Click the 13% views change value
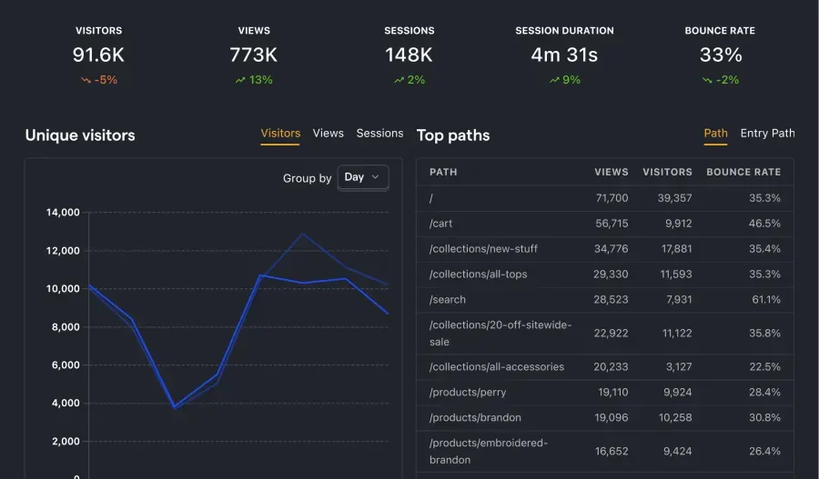Image resolution: width=819 pixels, height=479 pixels. pos(260,80)
